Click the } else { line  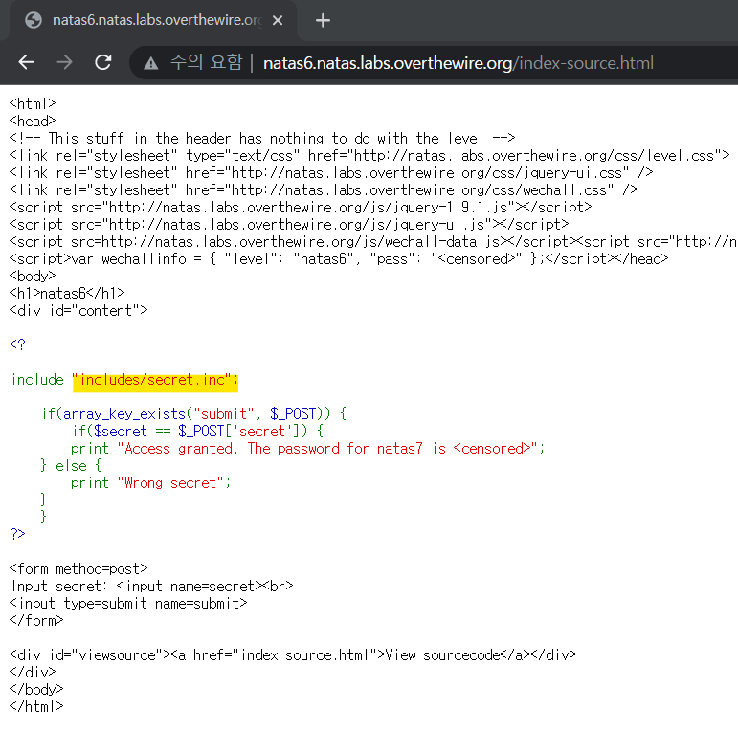[x=71, y=466]
